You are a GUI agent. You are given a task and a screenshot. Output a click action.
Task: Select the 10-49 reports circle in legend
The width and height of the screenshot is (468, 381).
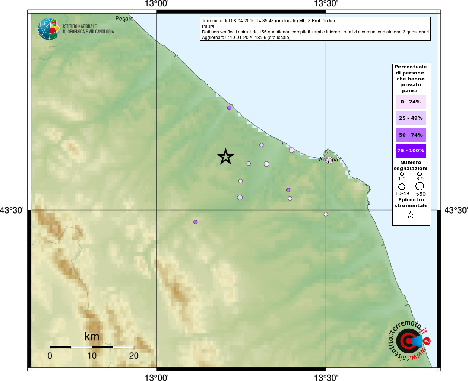pos(402,187)
